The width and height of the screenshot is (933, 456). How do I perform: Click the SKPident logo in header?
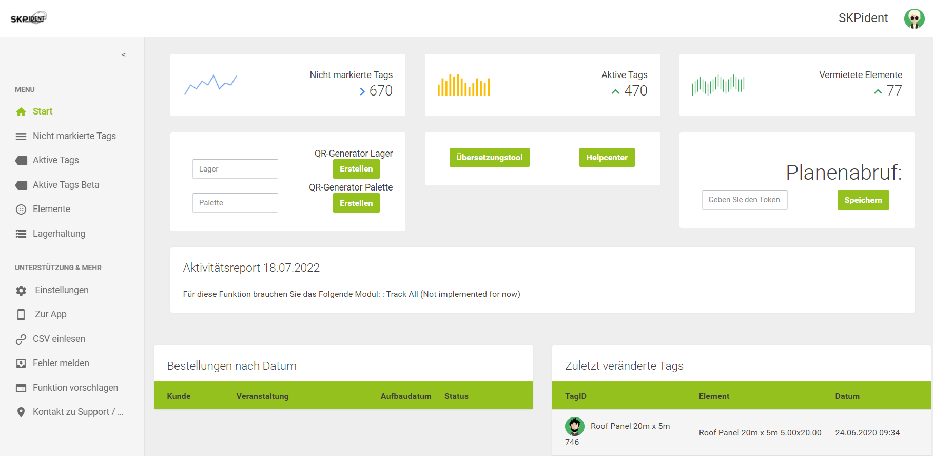(29, 18)
